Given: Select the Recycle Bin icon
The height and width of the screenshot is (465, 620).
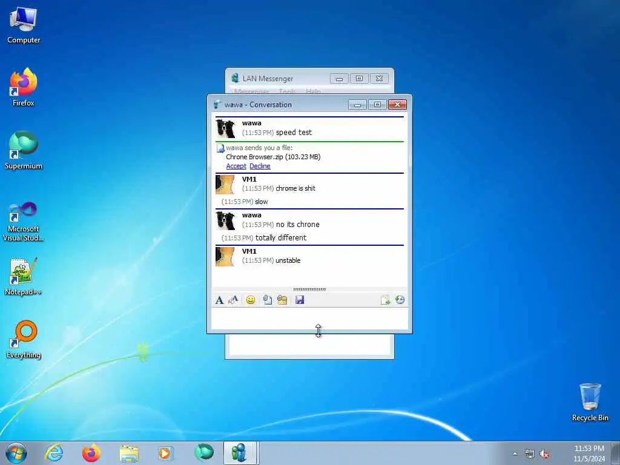Looking at the screenshot, I should coord(590,402).
